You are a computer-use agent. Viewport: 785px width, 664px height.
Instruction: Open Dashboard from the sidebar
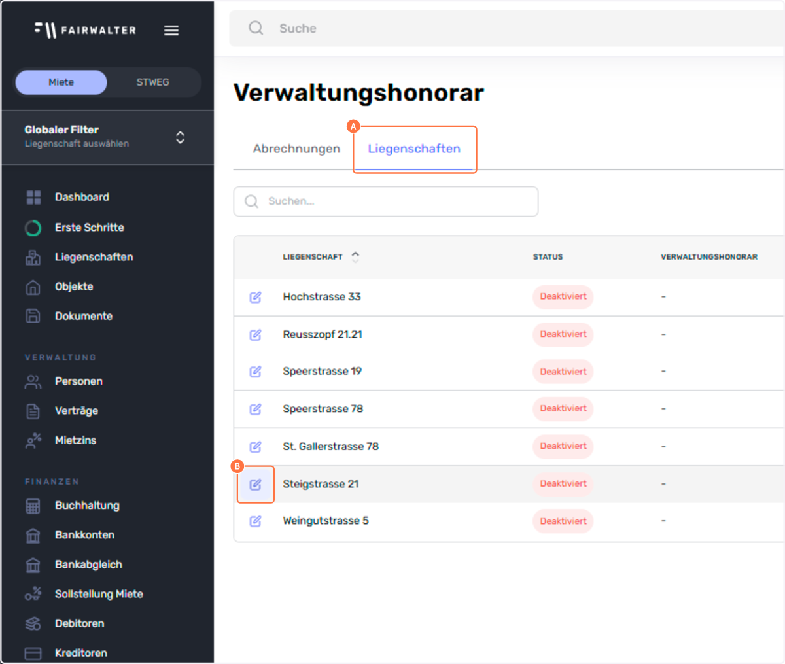82,197
